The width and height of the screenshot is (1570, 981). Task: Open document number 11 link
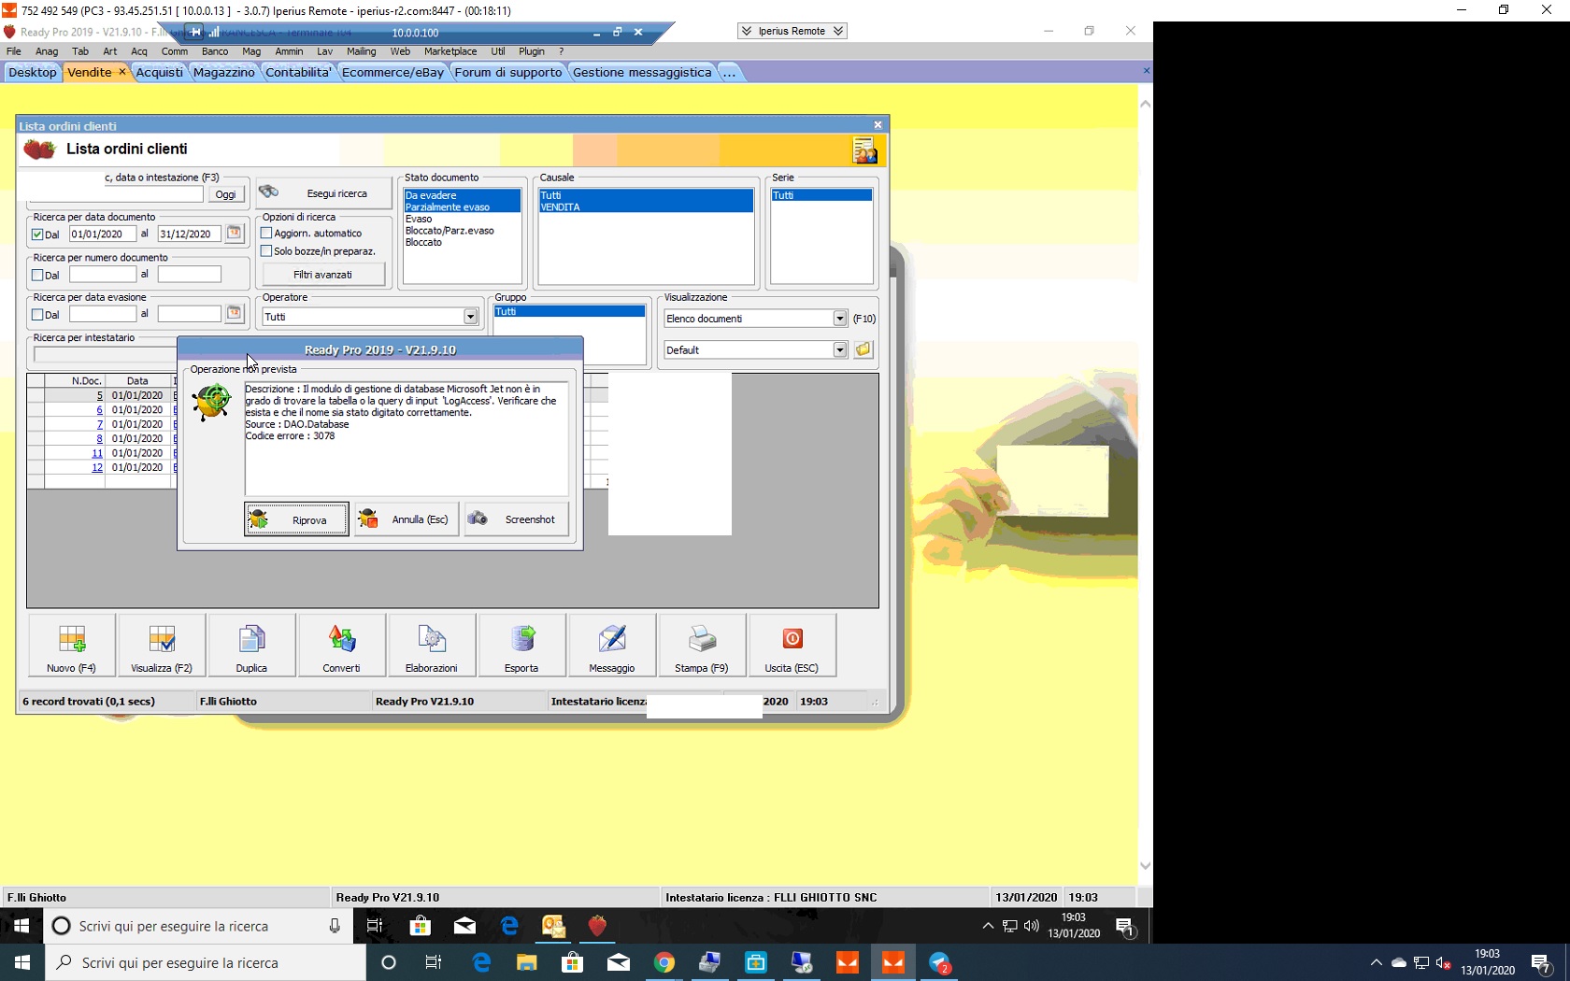click(97, 453)
